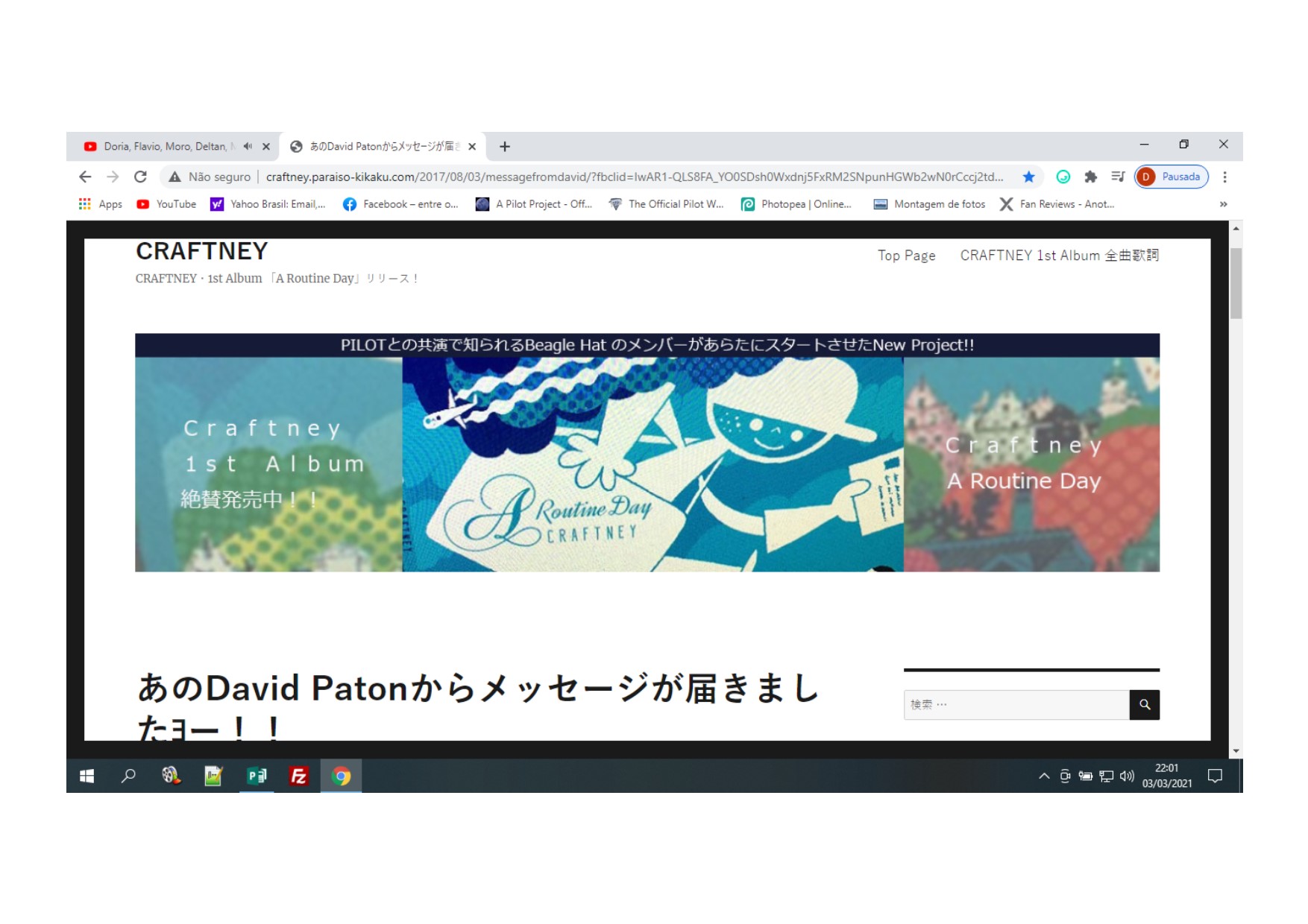Open the clock showing 22:01
The width and height of the screenshot is (1308, 924).
click(x=1167, y=776)
